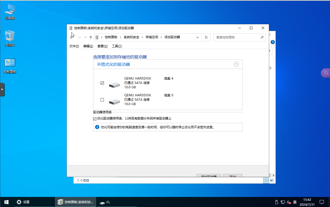This screenshot has width=330, height=207.
Task: Click the search magnifier icon
Action: point(262,37)
